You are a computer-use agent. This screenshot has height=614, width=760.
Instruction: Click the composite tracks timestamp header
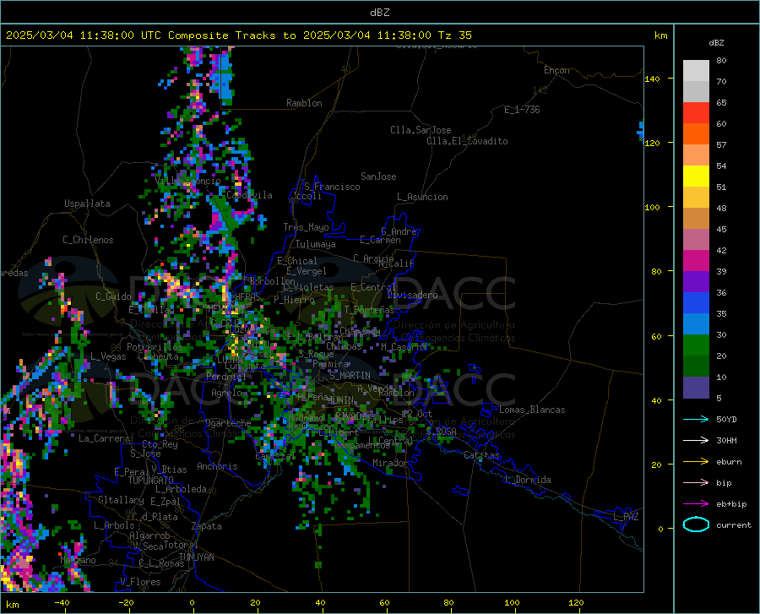tap(238, 35)
